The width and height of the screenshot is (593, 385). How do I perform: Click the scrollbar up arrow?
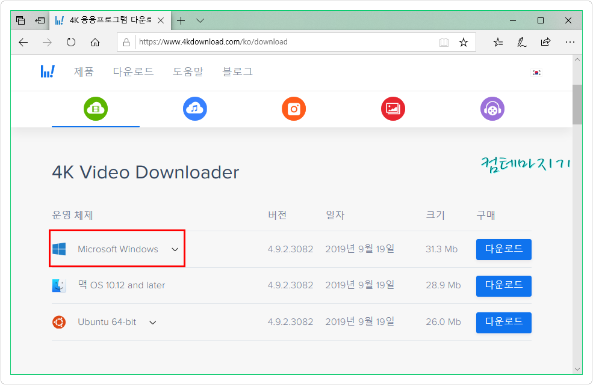click(577, 59)
